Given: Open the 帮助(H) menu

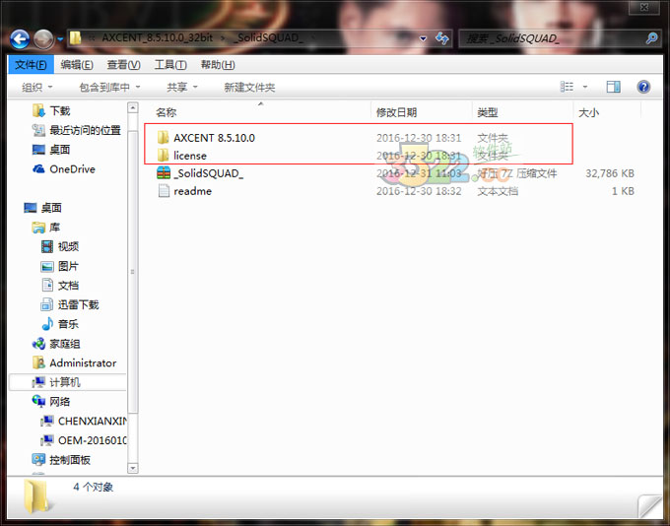Looking at the screenshot, I should coord(218,65).
